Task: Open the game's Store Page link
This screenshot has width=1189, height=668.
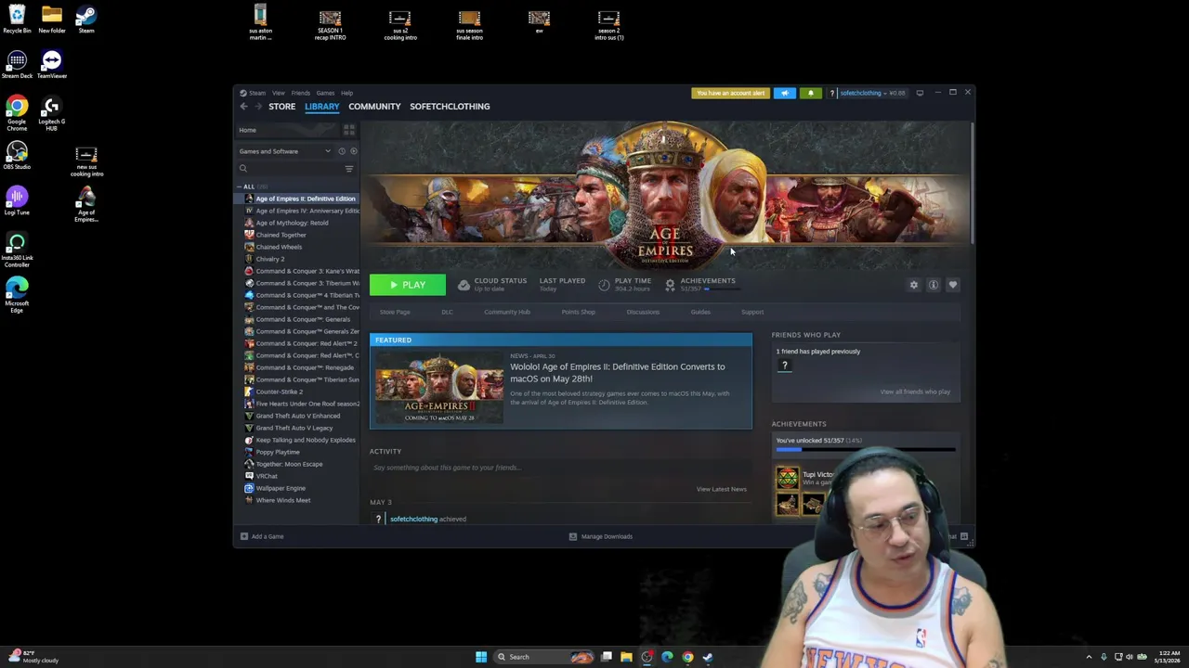Action: 395,312
